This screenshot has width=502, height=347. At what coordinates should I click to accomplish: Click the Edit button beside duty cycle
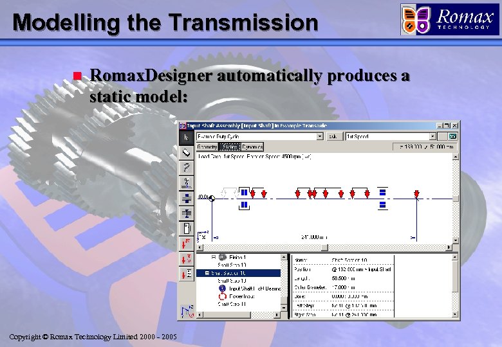pyautogui.click(x=333, y=136)
